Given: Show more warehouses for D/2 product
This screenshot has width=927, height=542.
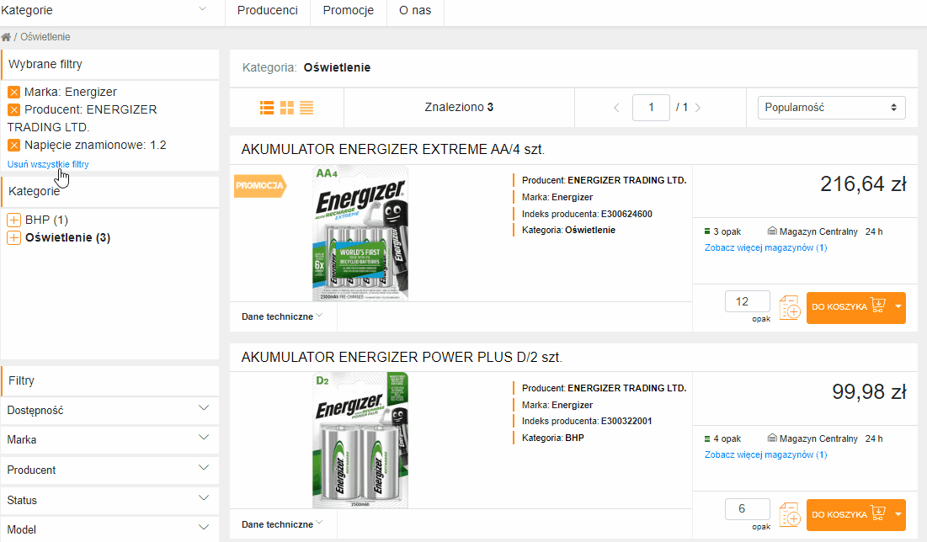Looking at the screenshot, I should click(x=765, y=454).
